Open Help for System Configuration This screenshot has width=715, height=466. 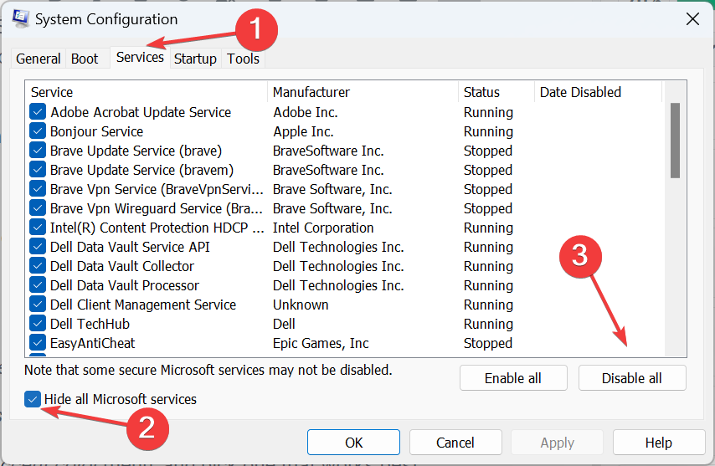point(659,443)
